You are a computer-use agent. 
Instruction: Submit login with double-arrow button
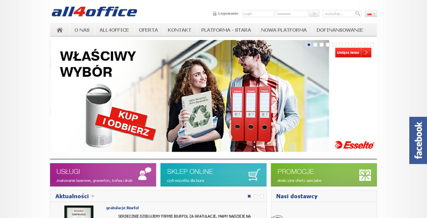(314, 13)
